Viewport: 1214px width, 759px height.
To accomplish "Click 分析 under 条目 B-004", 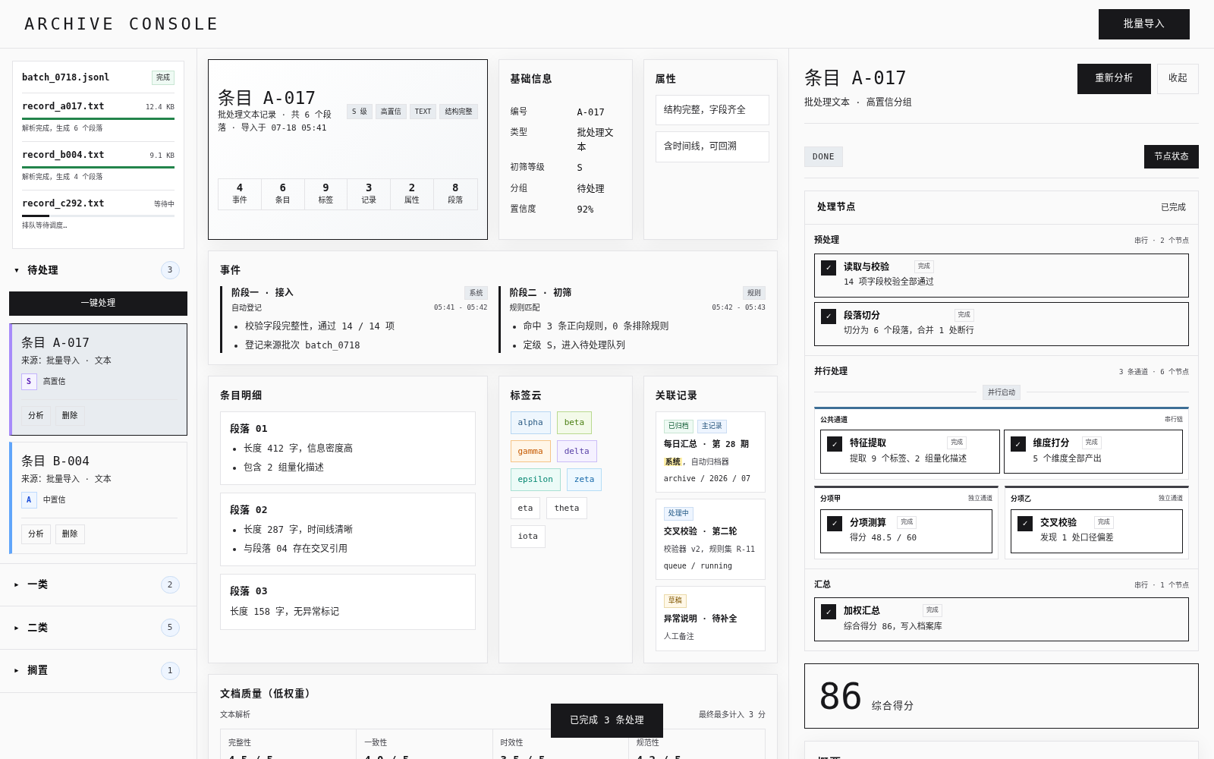I will pyautogui.click(x=36, y=534).
